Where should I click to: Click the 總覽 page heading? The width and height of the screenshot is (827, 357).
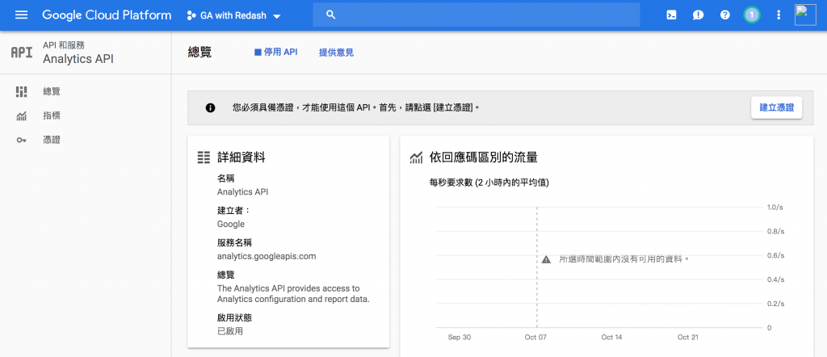[x=199, y=52]
